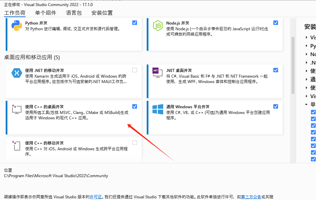Screen dimensions: 316x200
Task: Click the 使用 C++ 的桌面开发 title
Action: click(44, 107)
